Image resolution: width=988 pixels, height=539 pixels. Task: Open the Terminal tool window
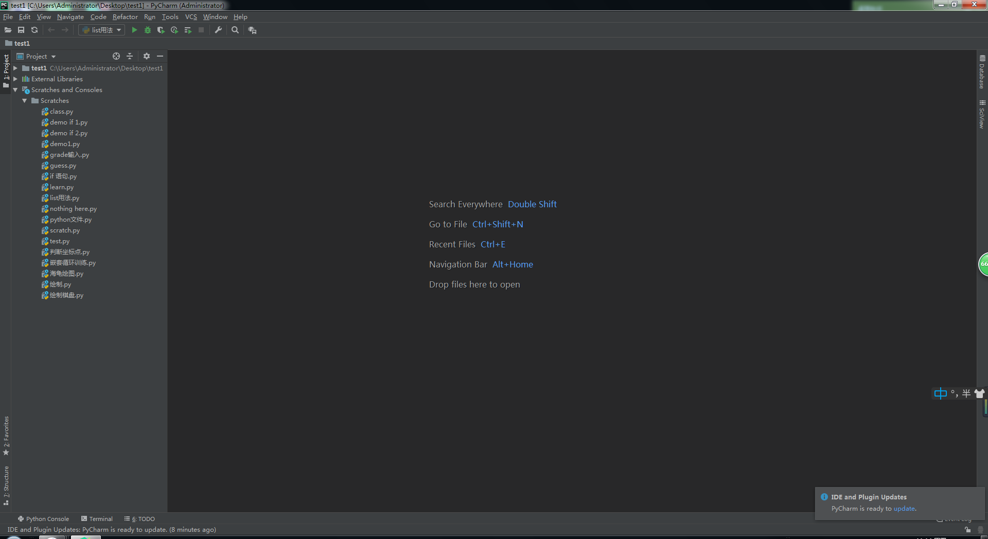[x=97, y=519]
